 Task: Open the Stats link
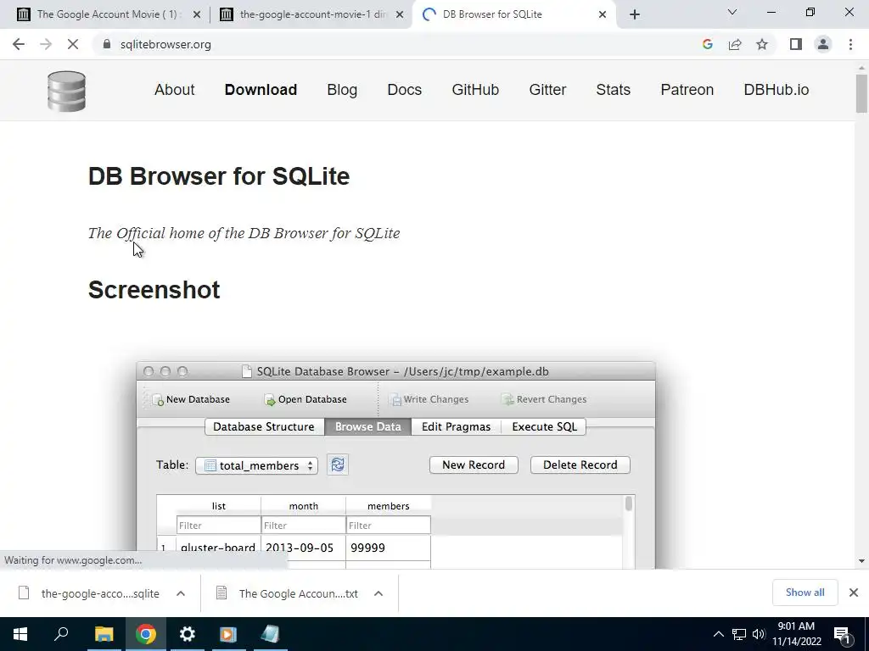(x=613, y=90)
